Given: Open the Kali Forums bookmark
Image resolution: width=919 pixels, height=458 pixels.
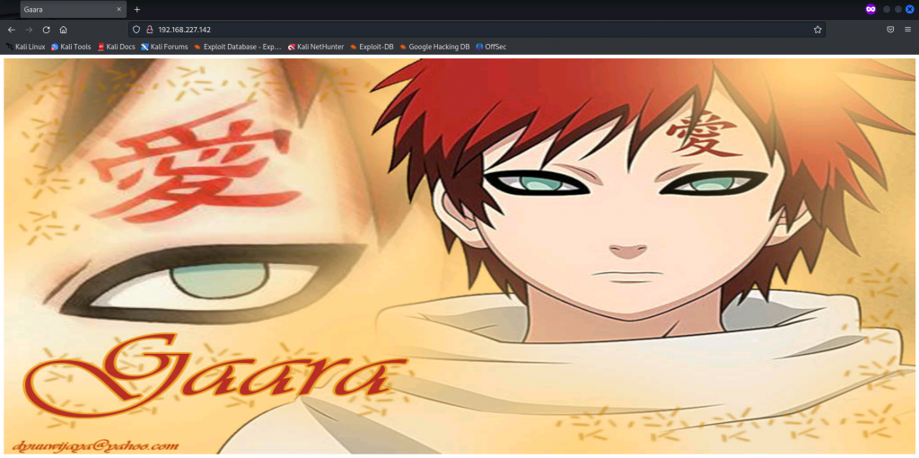Looking at the screenshot, I should coord(164,47).
